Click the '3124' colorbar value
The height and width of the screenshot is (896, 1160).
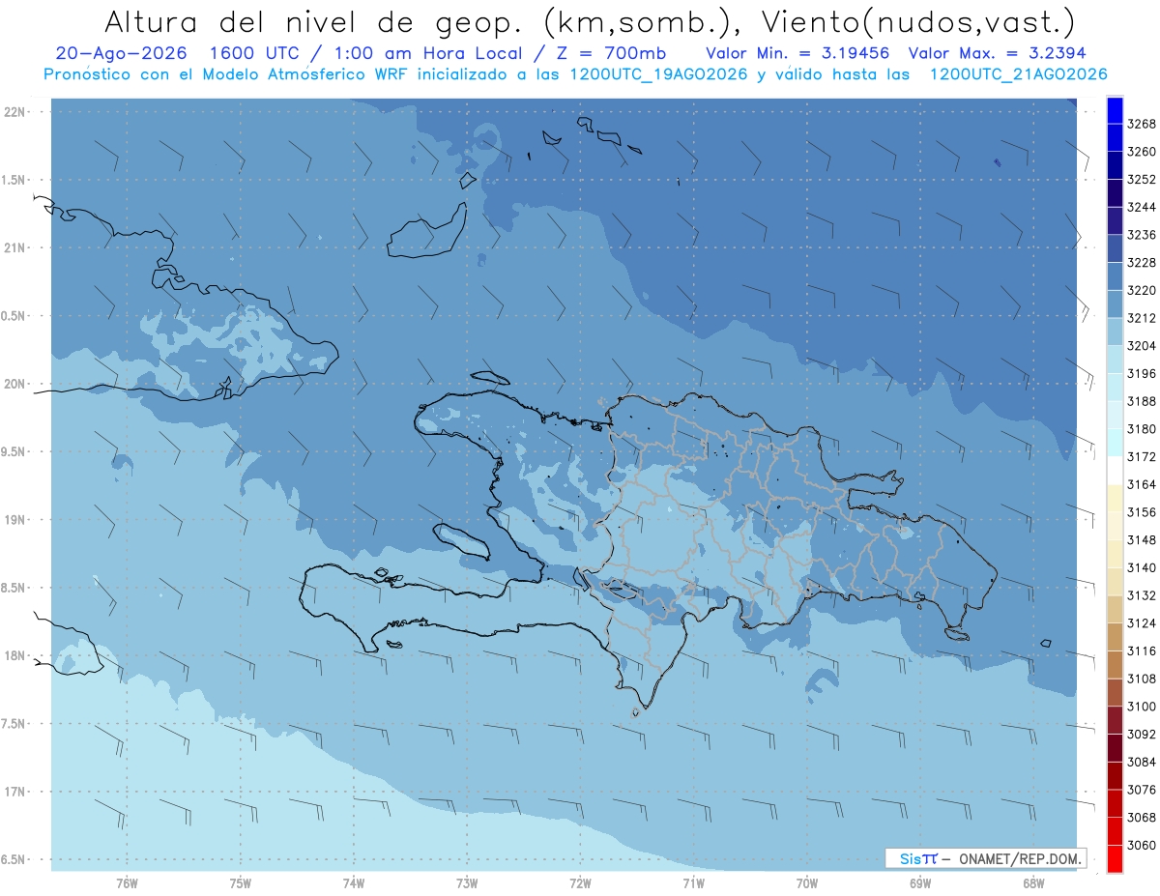click(1142, 623)
